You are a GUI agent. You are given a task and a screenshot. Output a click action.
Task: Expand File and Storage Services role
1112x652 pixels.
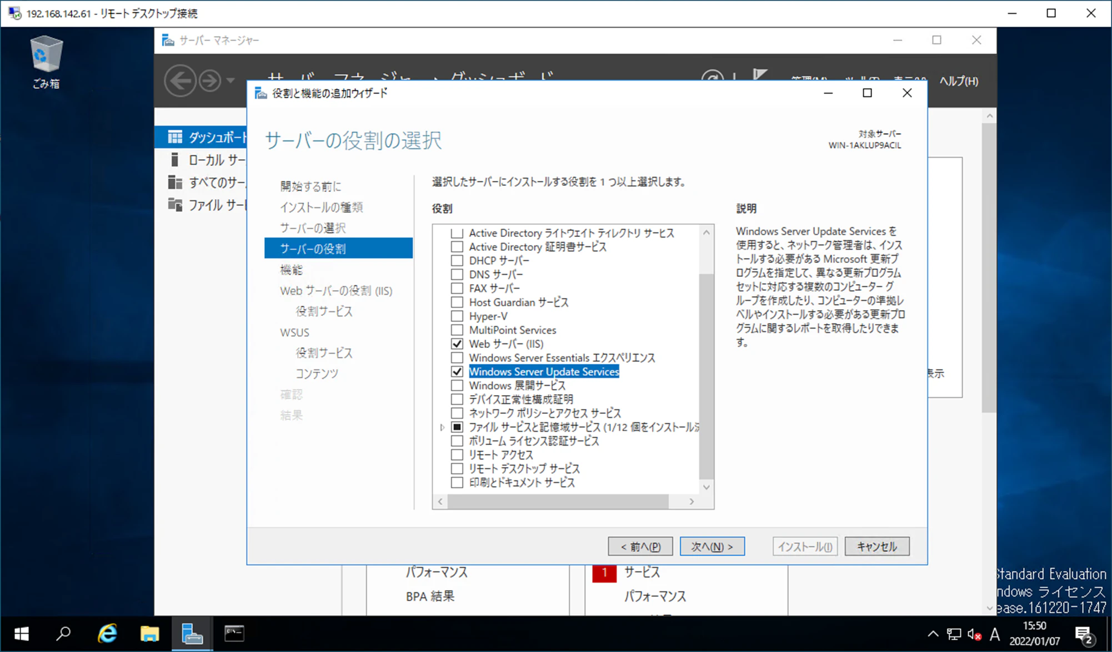(x=442, y=427)
